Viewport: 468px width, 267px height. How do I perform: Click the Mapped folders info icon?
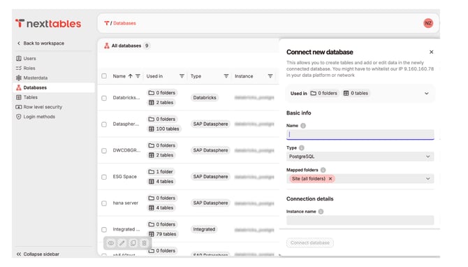click(323, 170)
